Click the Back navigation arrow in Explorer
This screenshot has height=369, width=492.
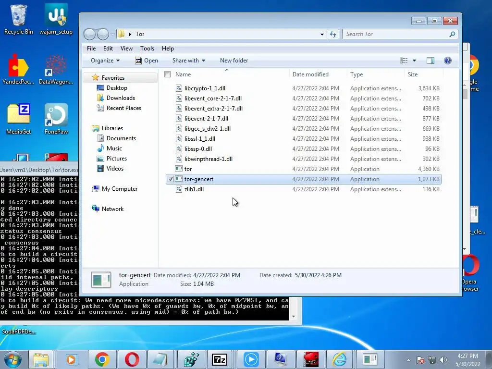(89, 34)
